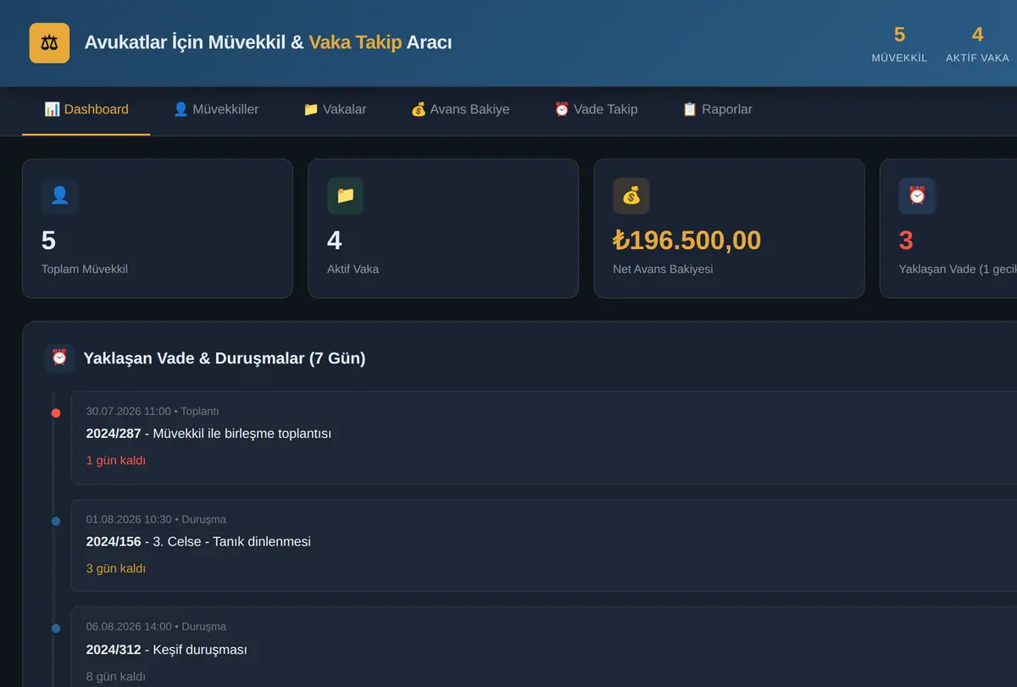The width and height of the screenshot is (1017, 687).
Task: Open the Vakalar tab
Action: point(335,109)
